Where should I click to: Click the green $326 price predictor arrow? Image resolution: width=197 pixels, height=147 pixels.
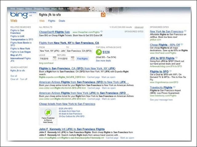(99, 52)
